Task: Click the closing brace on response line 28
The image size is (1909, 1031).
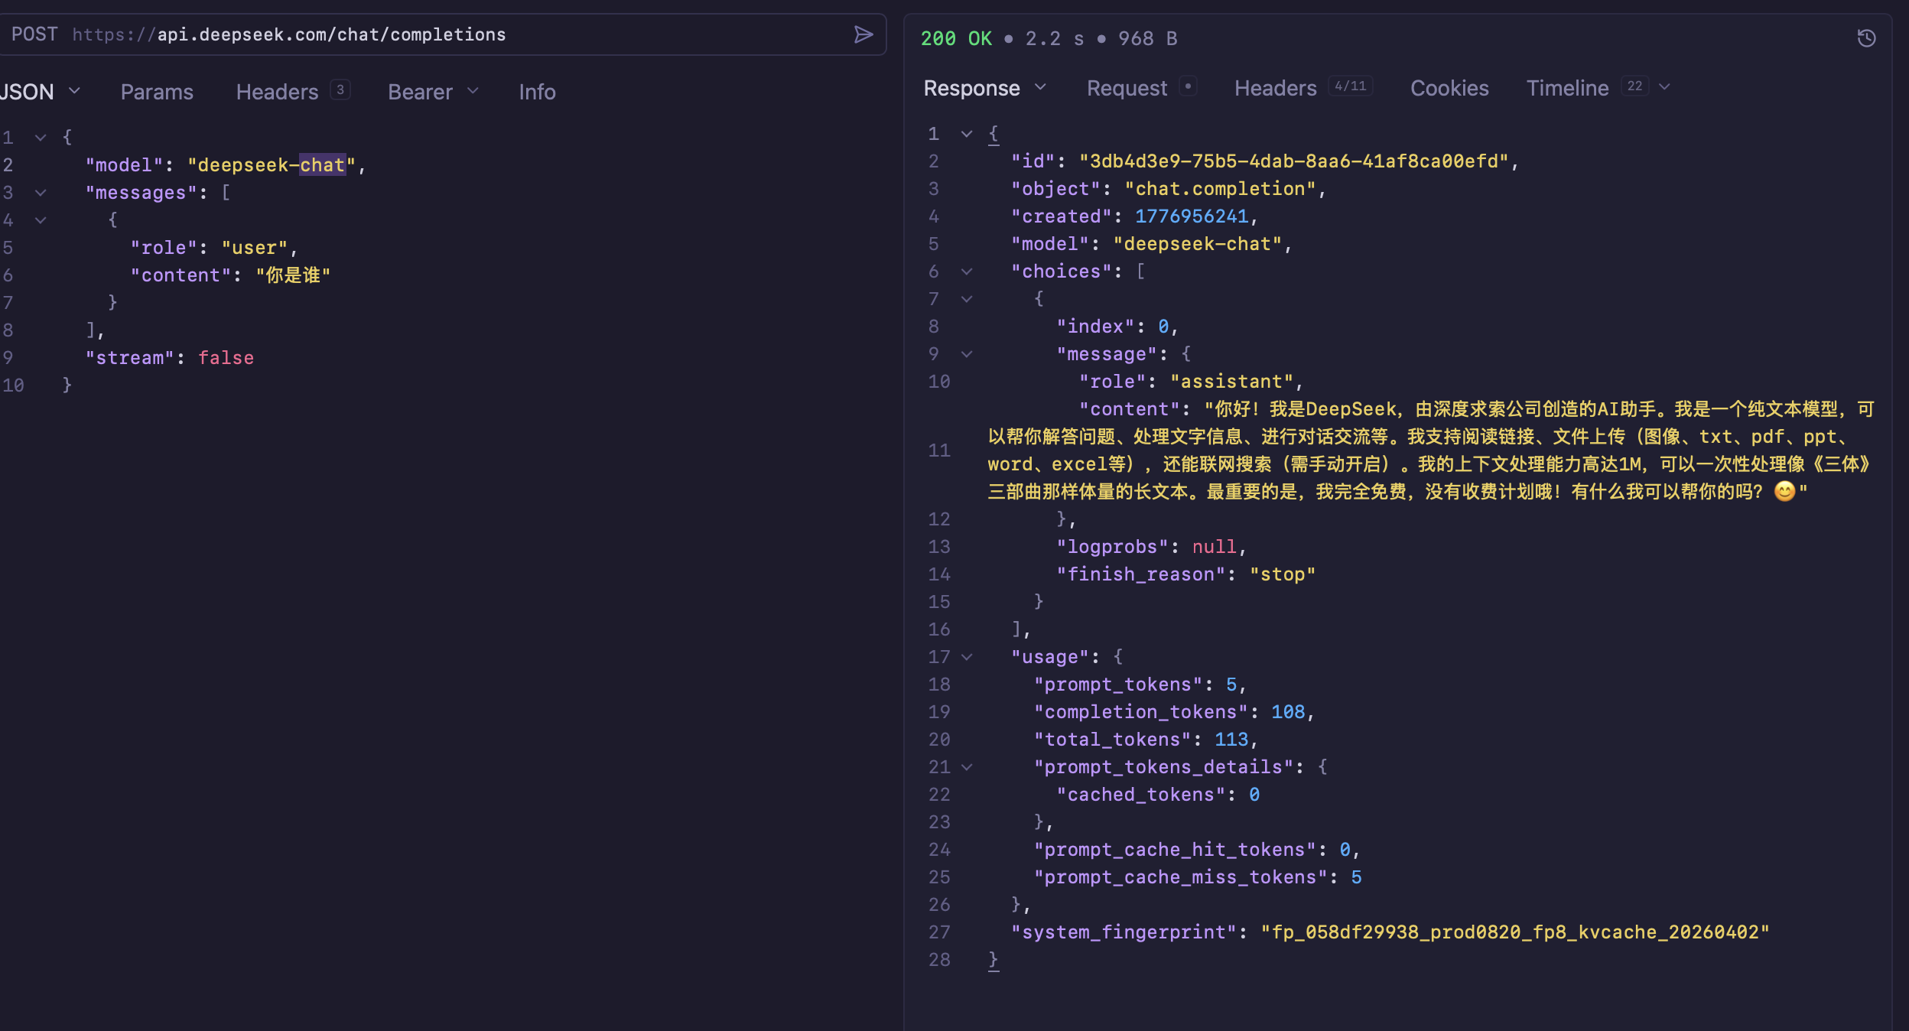Action: [994, 960]
